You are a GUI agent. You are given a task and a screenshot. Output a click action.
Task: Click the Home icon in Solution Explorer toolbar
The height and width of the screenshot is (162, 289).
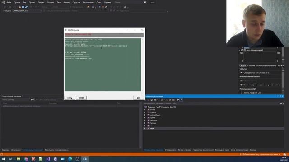click(x=152, y=100)
